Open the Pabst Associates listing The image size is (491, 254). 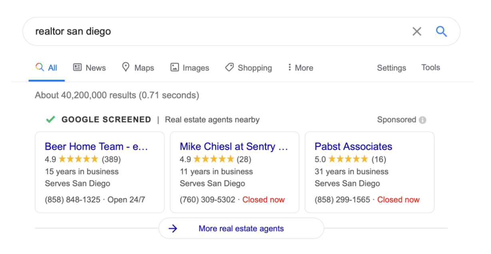click(x=353, y=147)
